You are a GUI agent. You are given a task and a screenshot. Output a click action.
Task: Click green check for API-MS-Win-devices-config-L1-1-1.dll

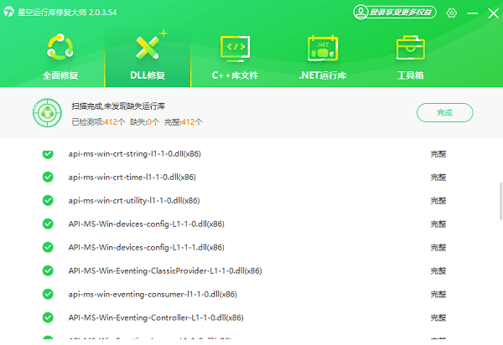tap(48, 247)
